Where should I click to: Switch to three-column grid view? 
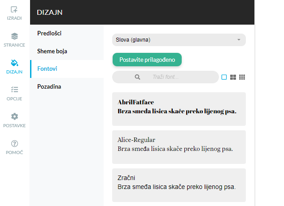coord(242,77)
